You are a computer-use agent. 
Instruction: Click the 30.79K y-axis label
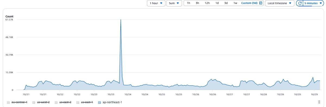10,55
